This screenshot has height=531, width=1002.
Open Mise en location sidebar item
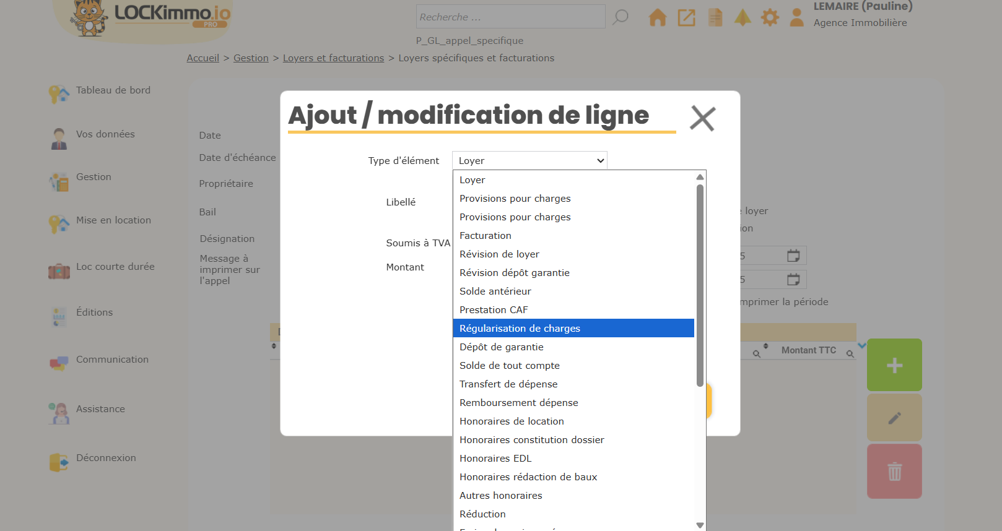(113, 220)
